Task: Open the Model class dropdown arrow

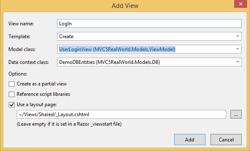Action: pos(237,49)
